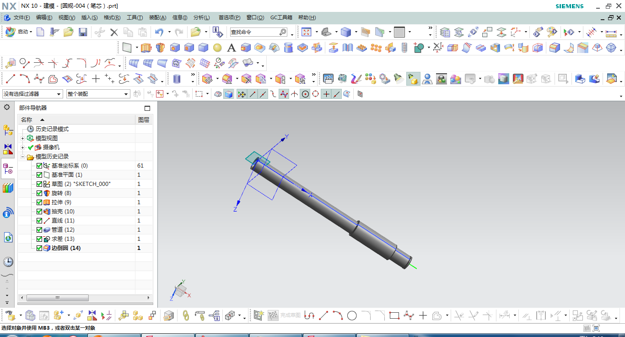Screen dimensions: 625x337
Task: Select the Text 'A' tool icon
Action: (x=232, y=48)
